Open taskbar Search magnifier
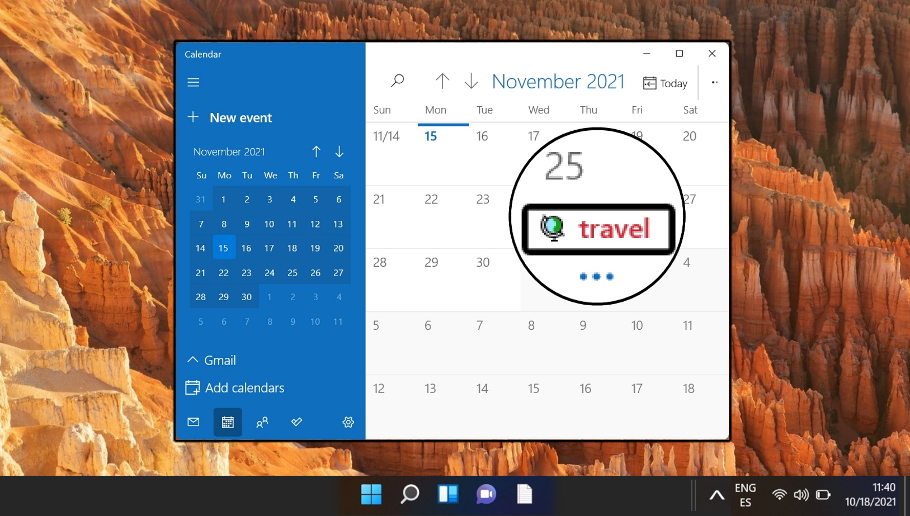The height and width of the screenshot is (516, 910). point(409,494)
